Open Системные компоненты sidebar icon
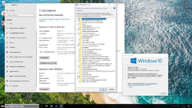Screen dimensions: 192x108 coord(7,67)
